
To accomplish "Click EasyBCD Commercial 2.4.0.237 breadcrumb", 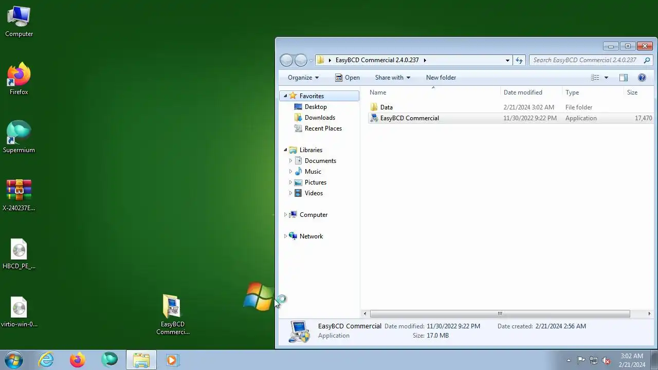I will pos(377,60).
